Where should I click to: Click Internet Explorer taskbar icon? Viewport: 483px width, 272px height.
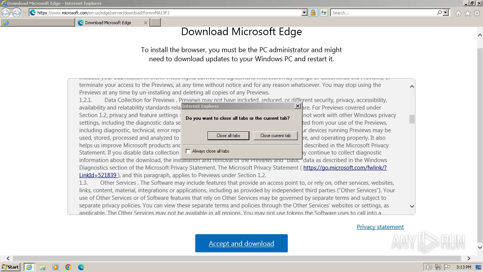29,267
